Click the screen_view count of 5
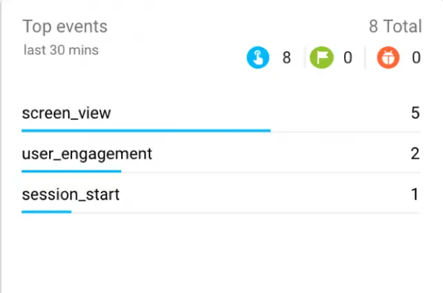The width and height of the screenshot is (443, 293). 415,113
